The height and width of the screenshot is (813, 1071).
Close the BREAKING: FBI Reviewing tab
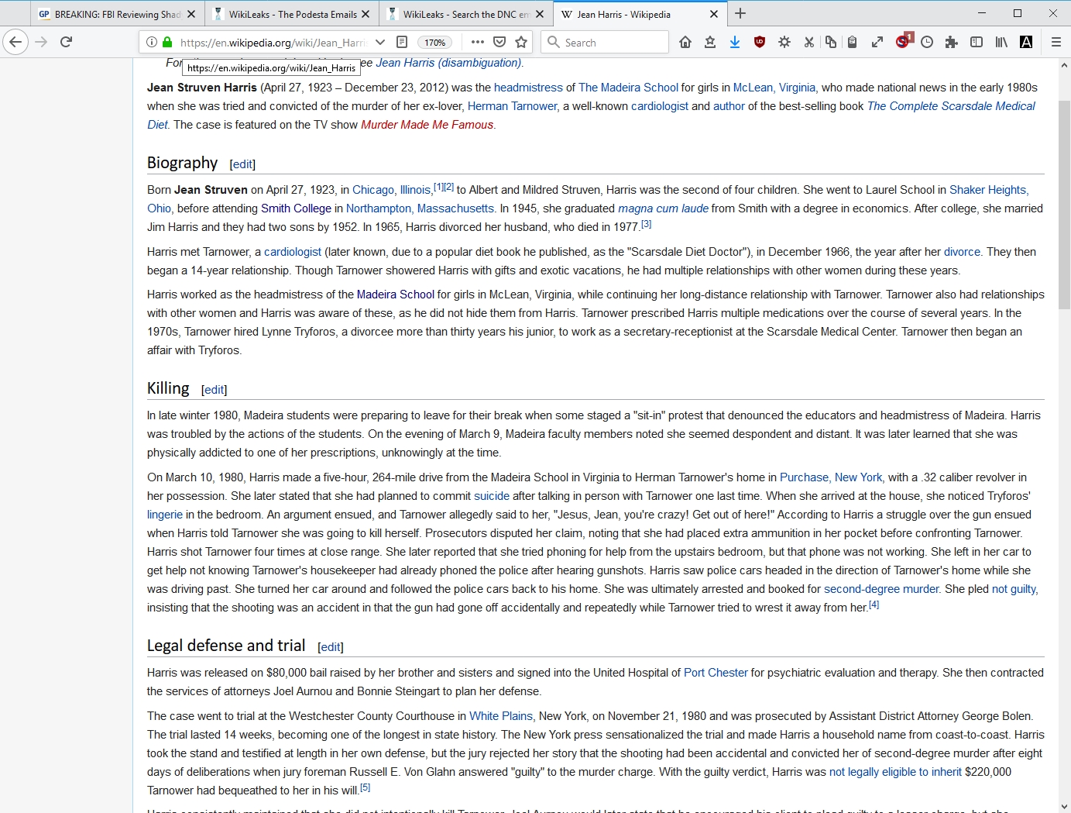click(191, 14)
